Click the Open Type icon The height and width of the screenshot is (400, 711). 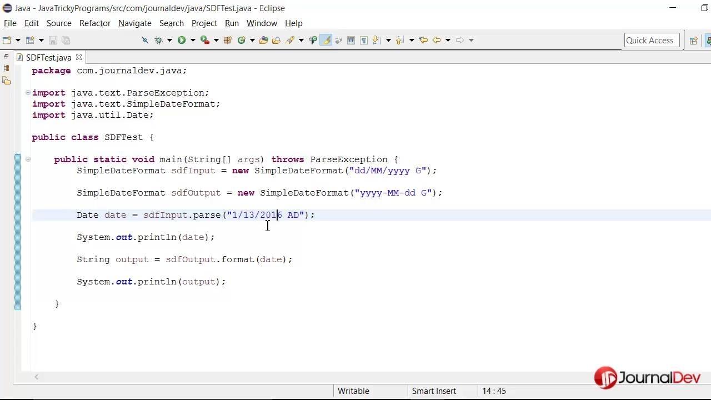pyautogui.click(x=264, y=40)
